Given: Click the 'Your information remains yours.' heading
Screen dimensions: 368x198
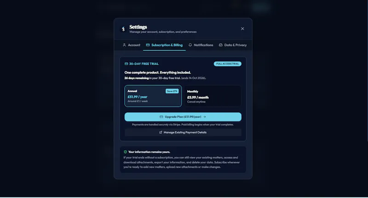Looking at the screenshot, I should [149, 152].
